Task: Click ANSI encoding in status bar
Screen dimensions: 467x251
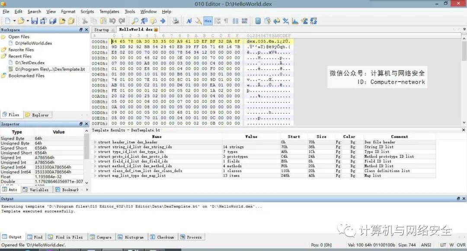Action: [x=426, y=245]
